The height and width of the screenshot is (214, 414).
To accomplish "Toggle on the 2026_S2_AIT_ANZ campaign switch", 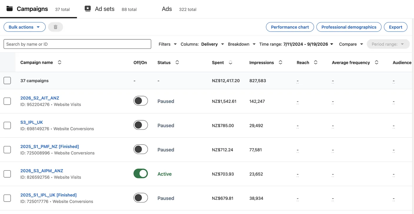I will (140, 101).
